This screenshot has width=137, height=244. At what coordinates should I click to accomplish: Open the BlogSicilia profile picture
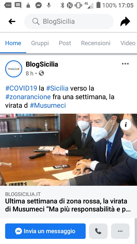[14, 69]
